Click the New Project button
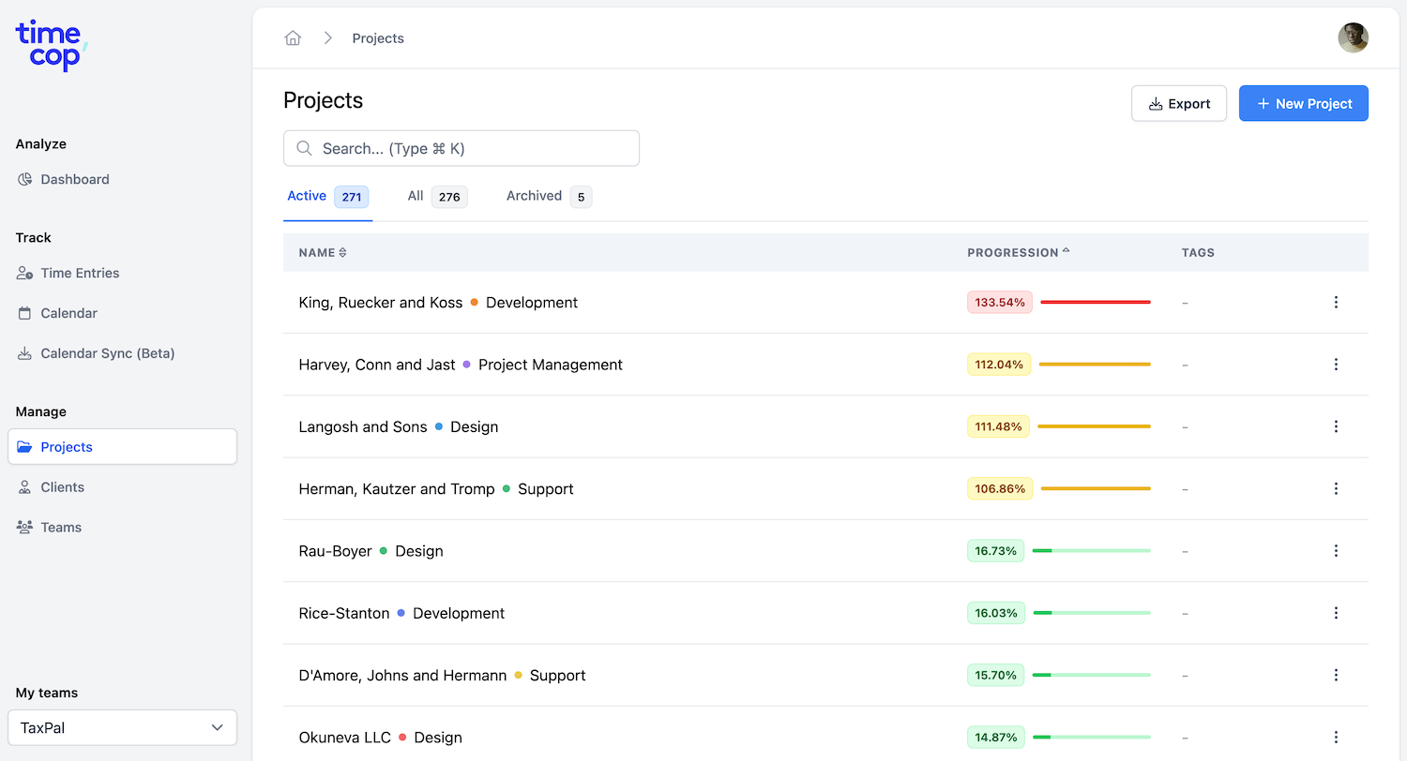The image size is (1407, 761). pos(1303,104)
